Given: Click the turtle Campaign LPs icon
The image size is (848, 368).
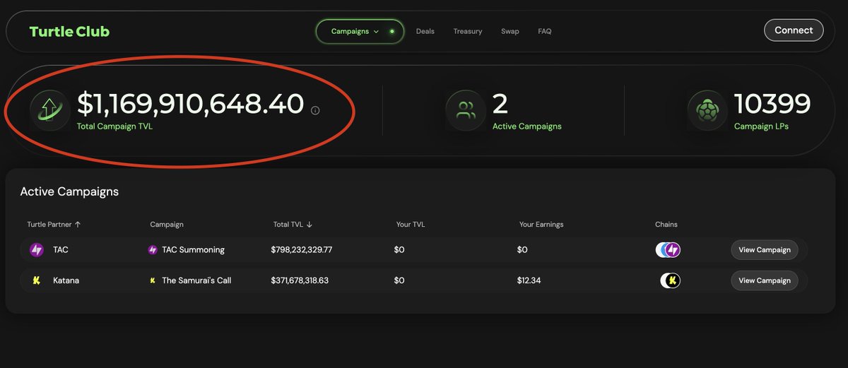Looking at the screenshot, I should (x=707, y=110).
